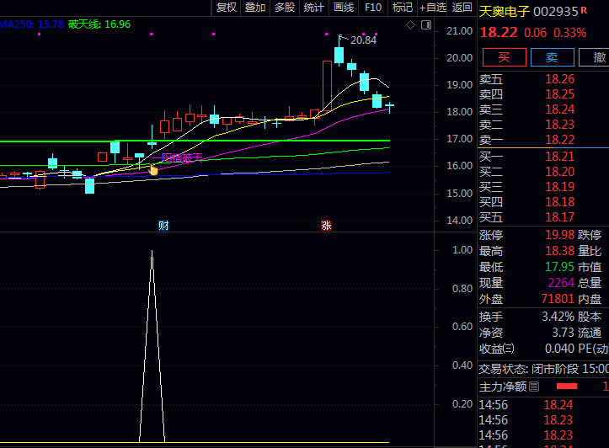Click the 卖一 ask price 18.22
Viewport: 609px width, 448px height.
[560, 140]
